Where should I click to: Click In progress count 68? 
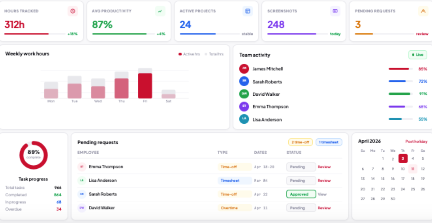click(x=59, y=202)
